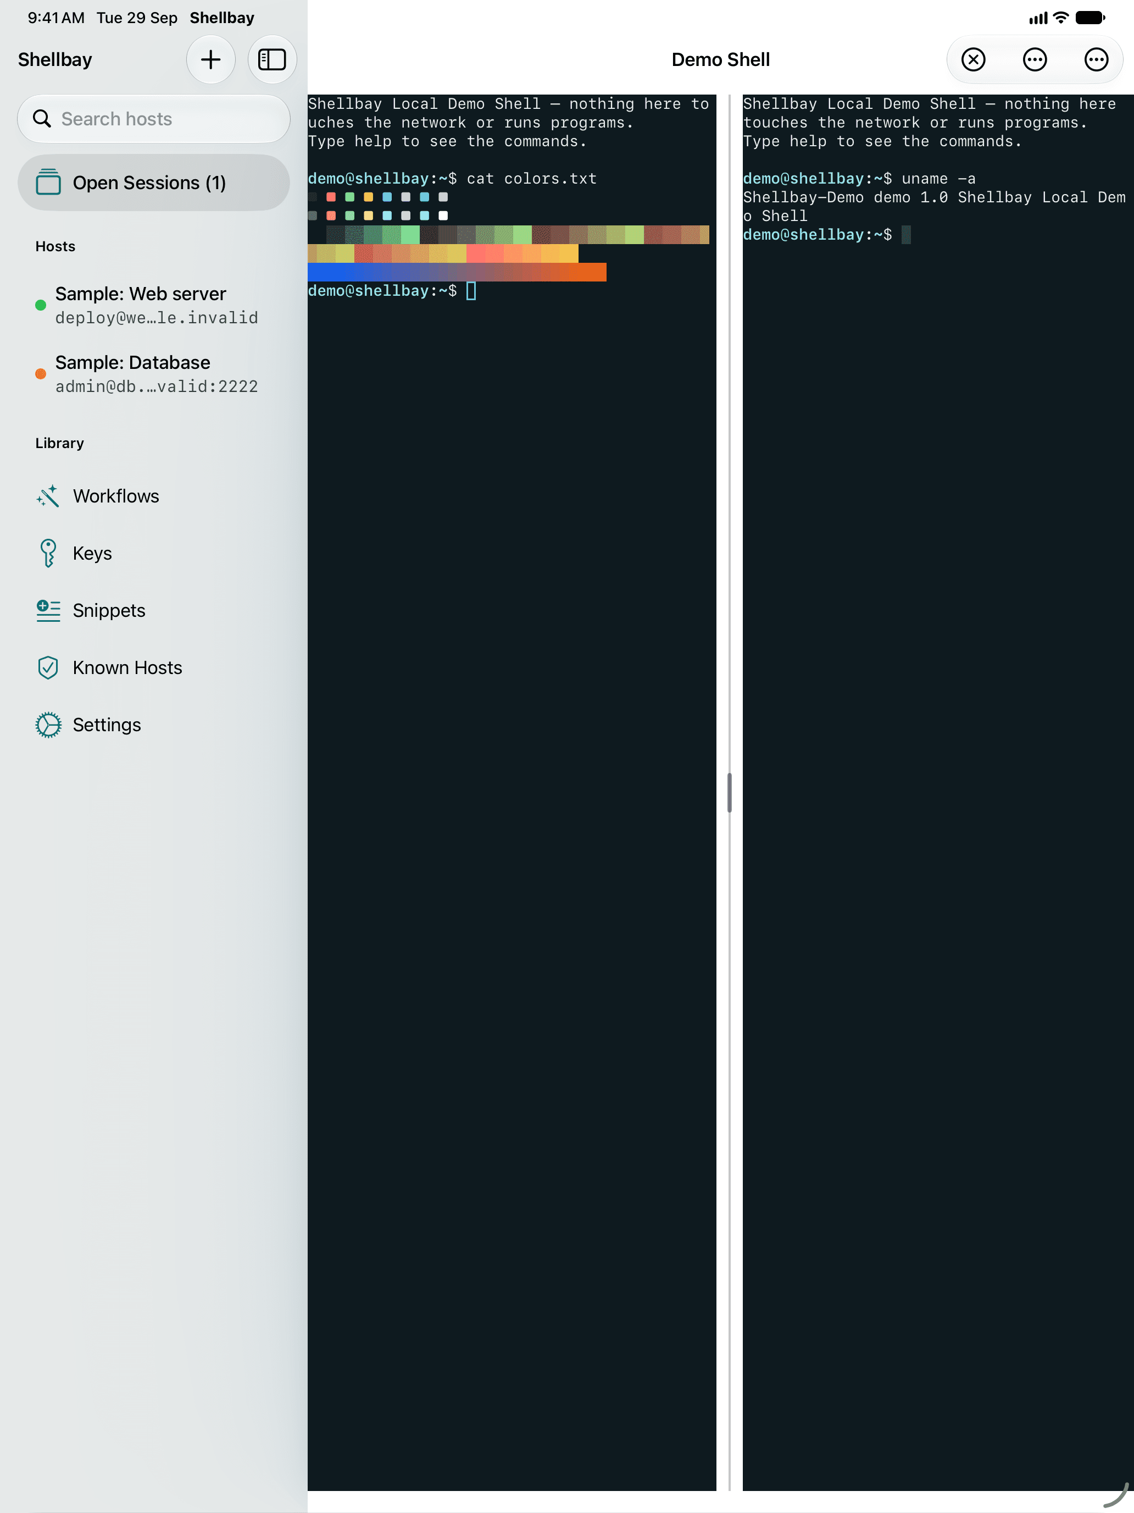Add a new host with plus button

pos(210,59)
